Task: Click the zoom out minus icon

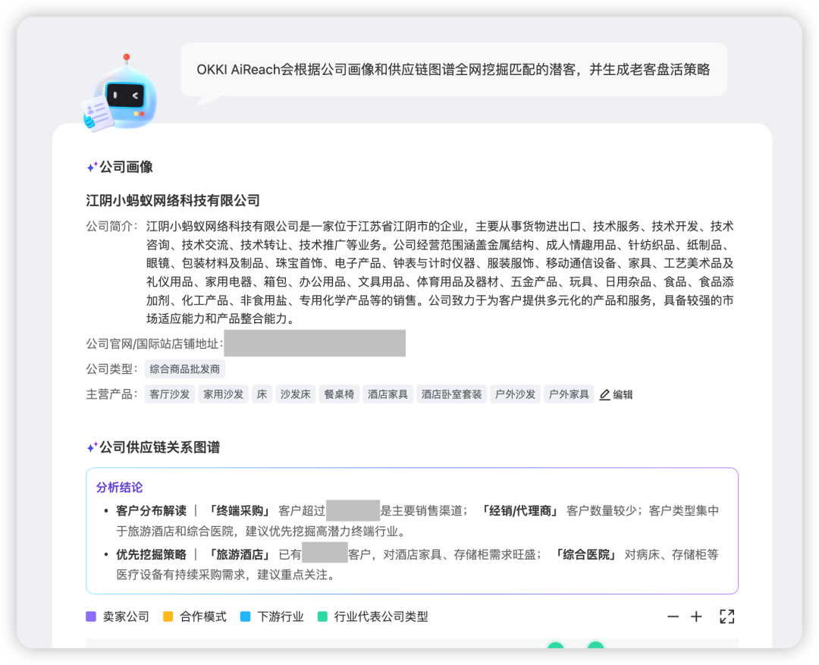Action: click(673, 616)
